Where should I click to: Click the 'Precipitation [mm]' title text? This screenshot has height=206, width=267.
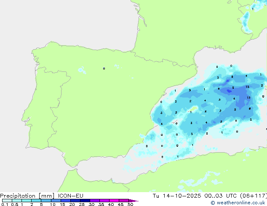[27, 196]
